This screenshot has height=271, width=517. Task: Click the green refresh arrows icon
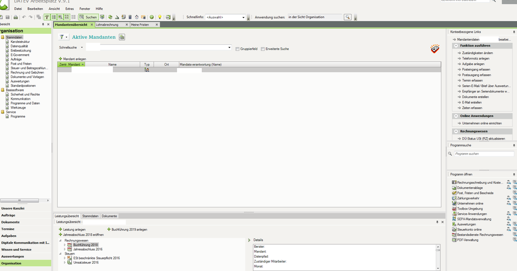(110, 17)
